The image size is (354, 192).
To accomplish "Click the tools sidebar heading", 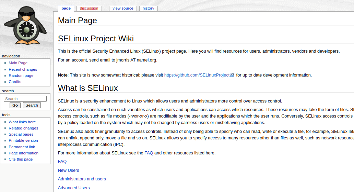I will 6,115.
